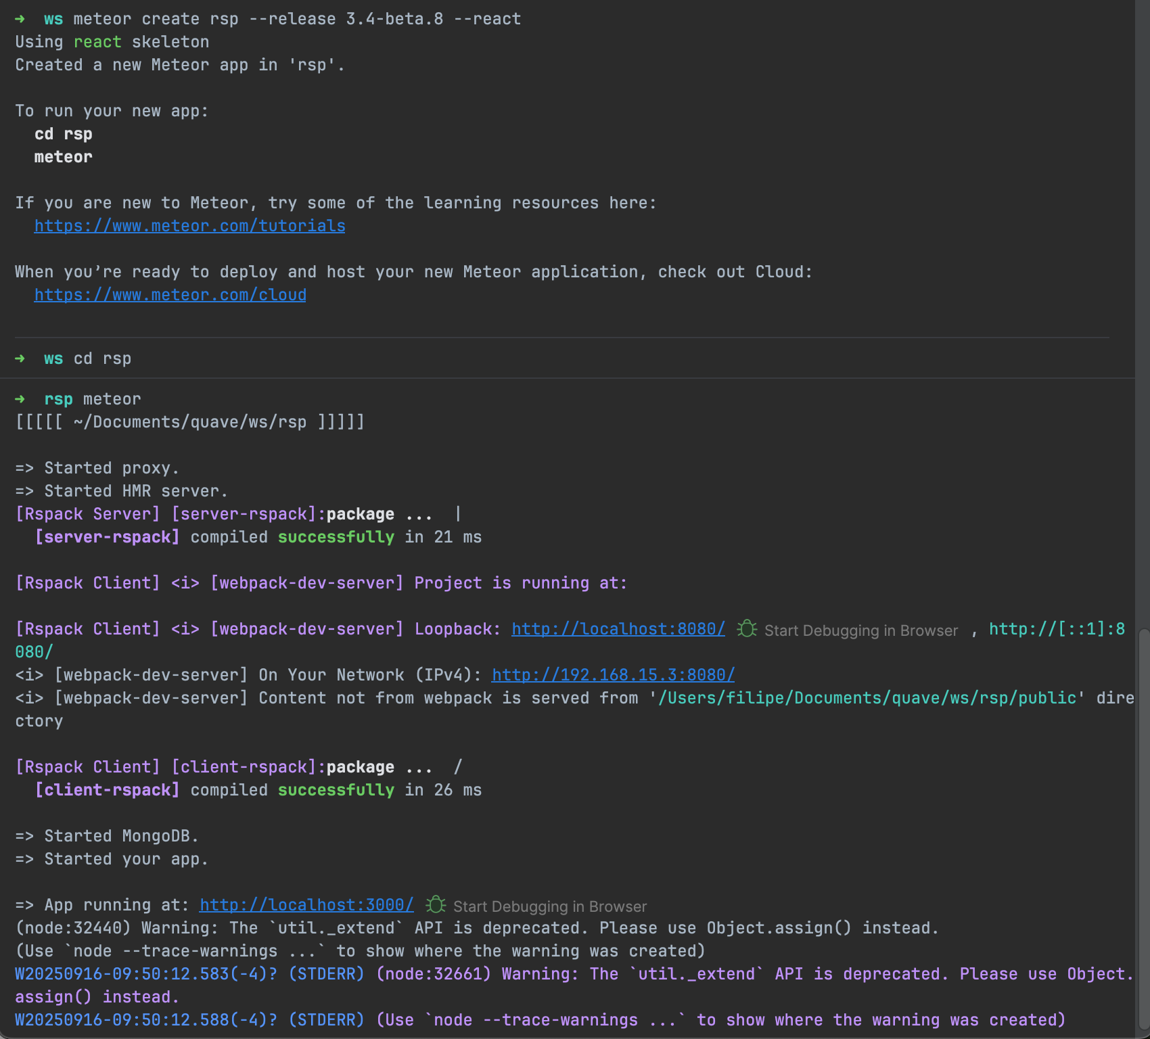Open the http://192.168.15.3:8080/ network link
The image size is (1150, 1039).
[x=613, y=675]
